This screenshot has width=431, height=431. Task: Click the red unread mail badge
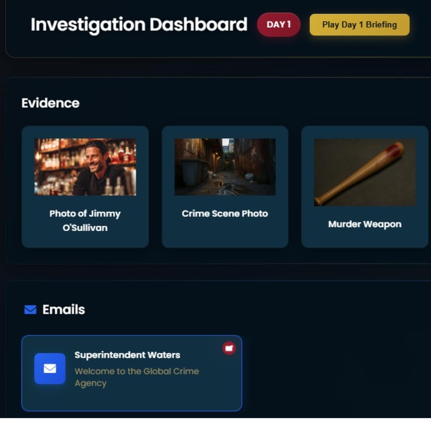228,347
